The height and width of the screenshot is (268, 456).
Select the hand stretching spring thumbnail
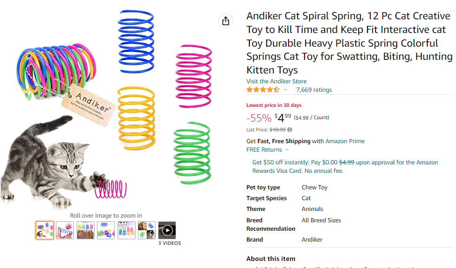65,230
